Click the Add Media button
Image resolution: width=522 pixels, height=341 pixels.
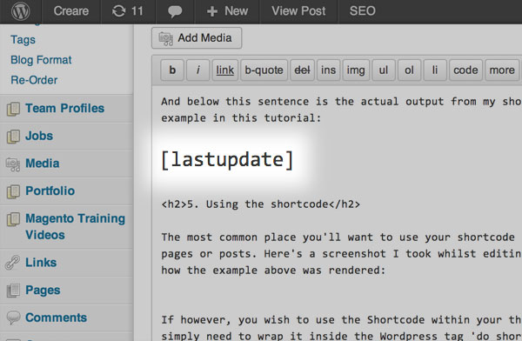coord(197,38)
